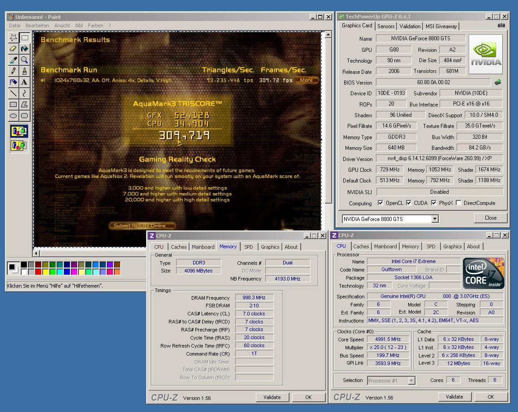Enable the DirectCompute checkbox in GPU-Z
The width and height of the screenshot is (518, 412).
click(x=458, y=203)
